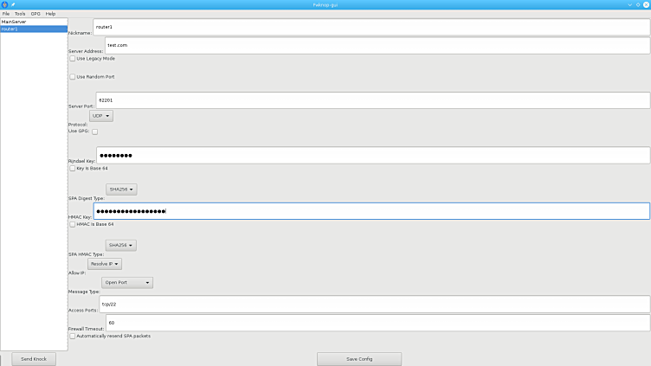This screenshot has width=651, height=366.
Task: Enable HMAC Is Base 64 option
Action: pos(73,224)
